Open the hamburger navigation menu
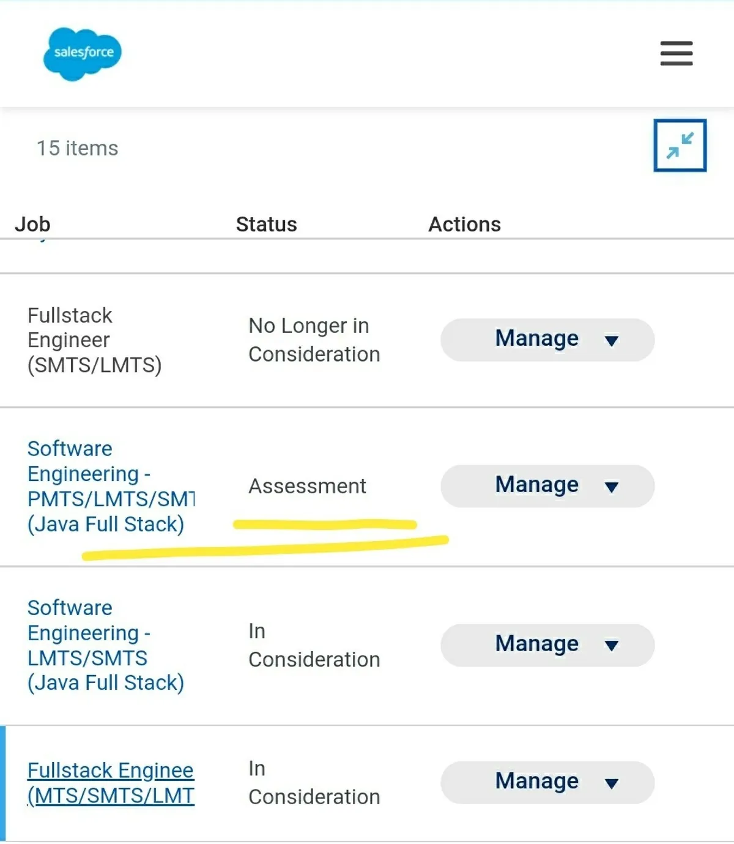The image size is (734, 844). (676, 53)
